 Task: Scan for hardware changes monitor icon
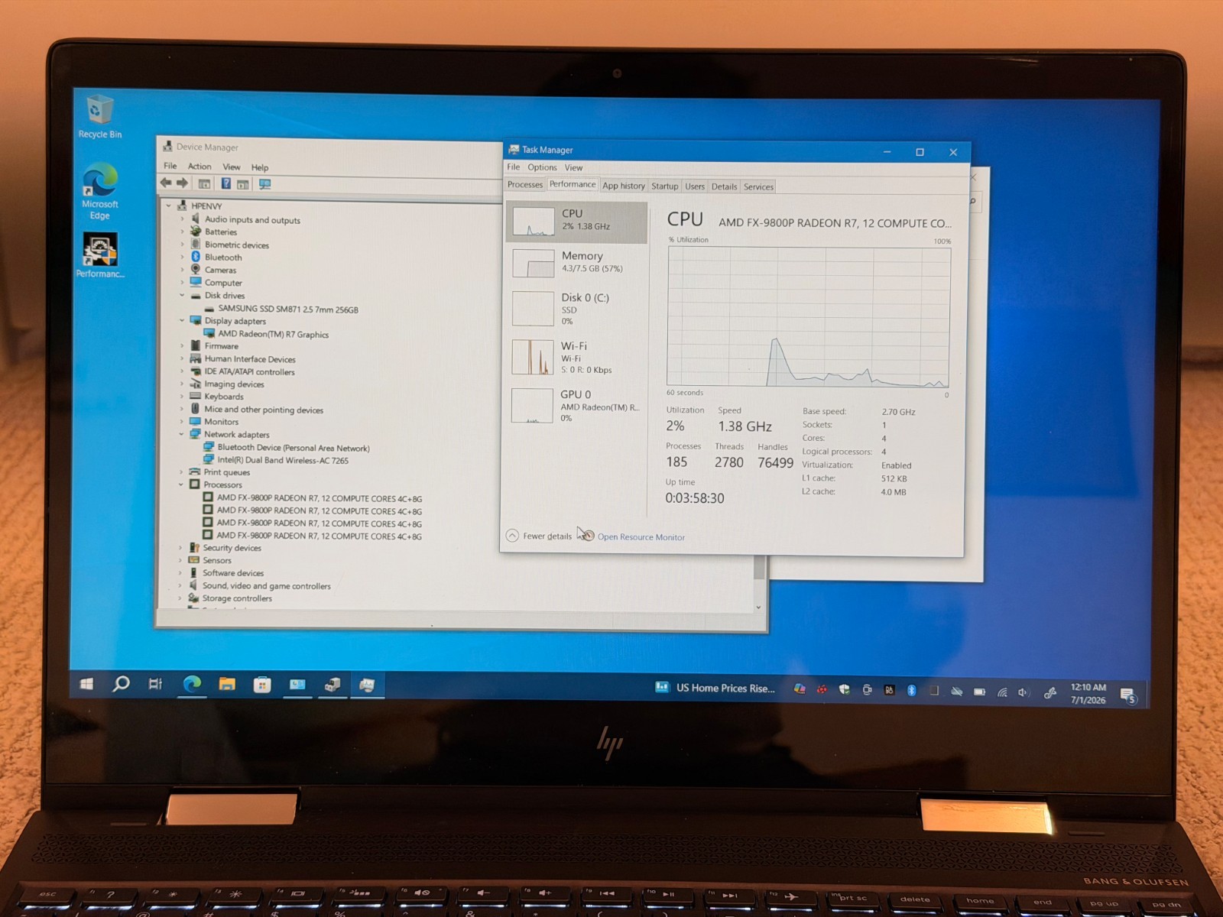click(265, 184)
